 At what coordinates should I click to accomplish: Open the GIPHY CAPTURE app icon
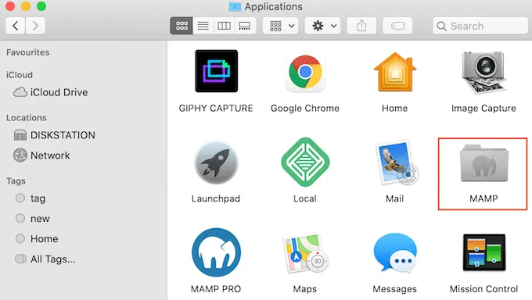click(216, 71)
